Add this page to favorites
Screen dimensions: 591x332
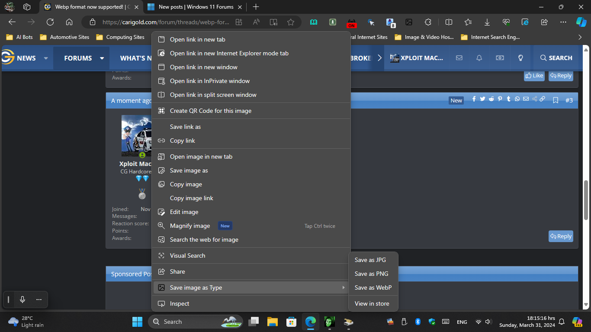point(291,22)
